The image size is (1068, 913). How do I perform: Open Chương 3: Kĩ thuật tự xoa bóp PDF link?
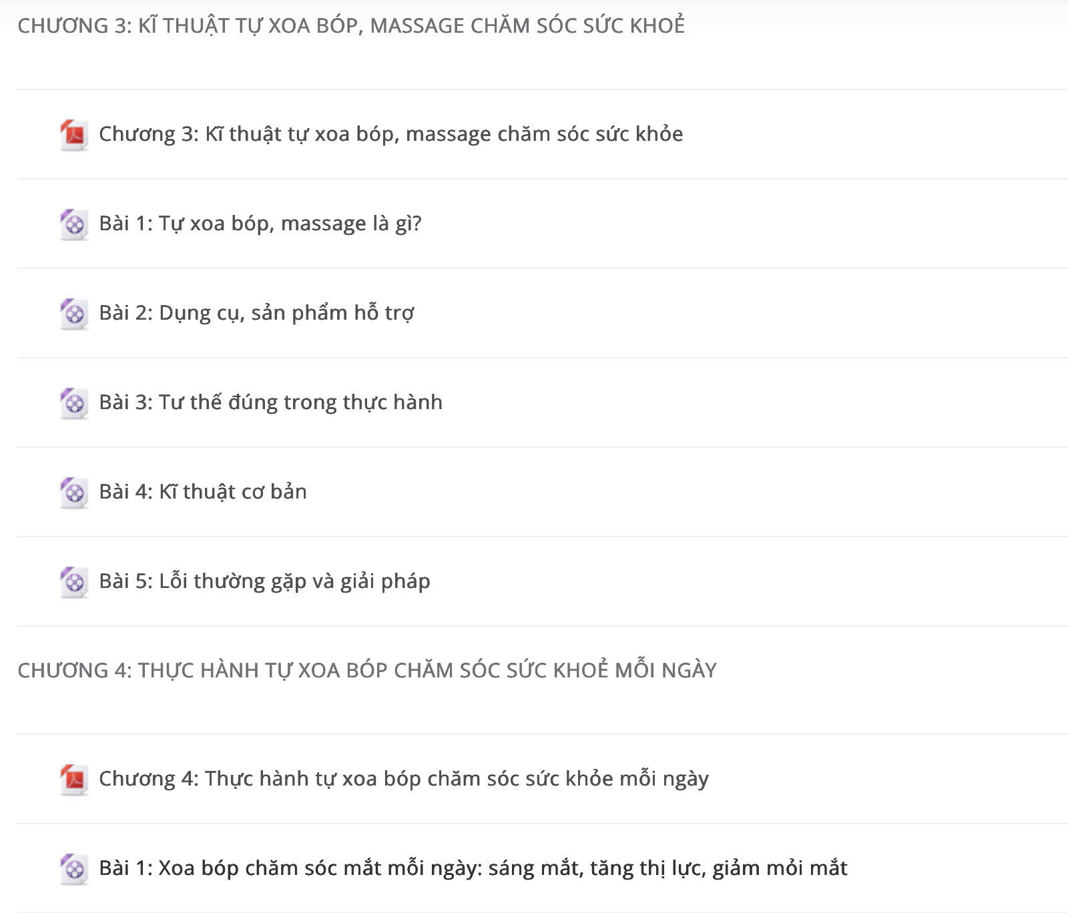390,134
